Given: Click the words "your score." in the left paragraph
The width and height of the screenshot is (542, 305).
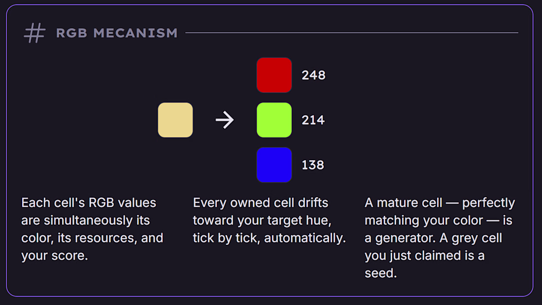Looking at the screenshot, I should (54, 256).
